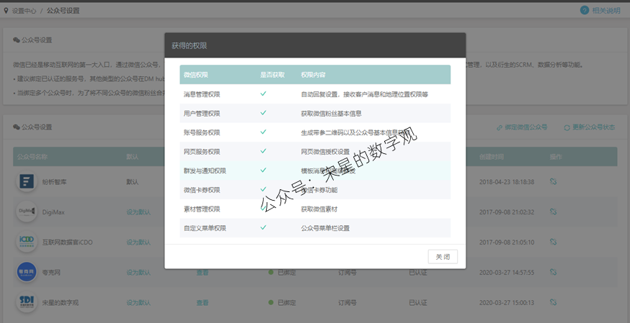The height and width of the screenshot is (323, 630).
Task: Click 查看 for 宋星的数字观 row
Action: pos(203,303)
